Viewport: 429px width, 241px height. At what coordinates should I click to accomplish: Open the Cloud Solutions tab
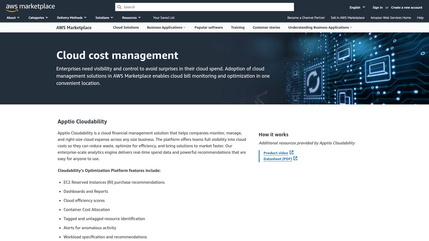tap(126, 27)
